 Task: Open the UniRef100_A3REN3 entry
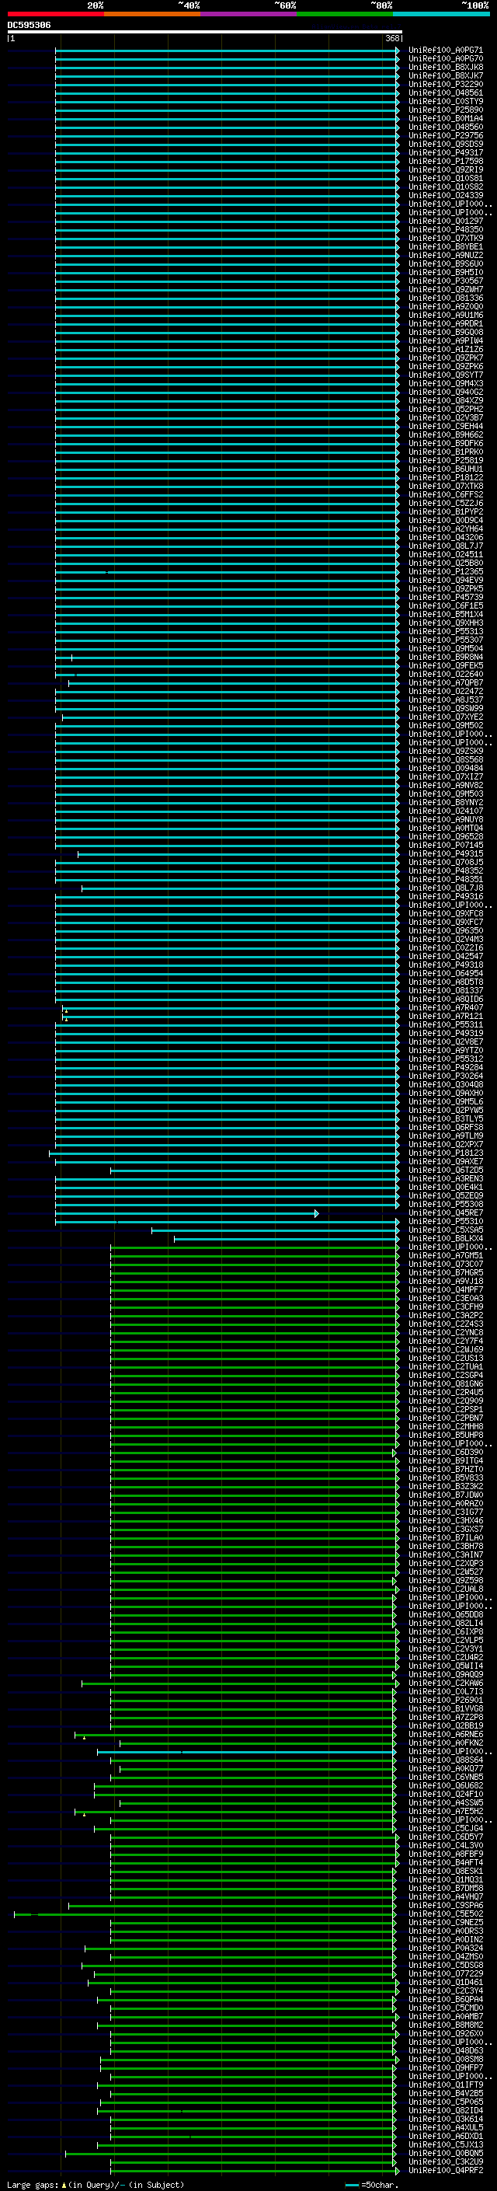pos(446,1179)
